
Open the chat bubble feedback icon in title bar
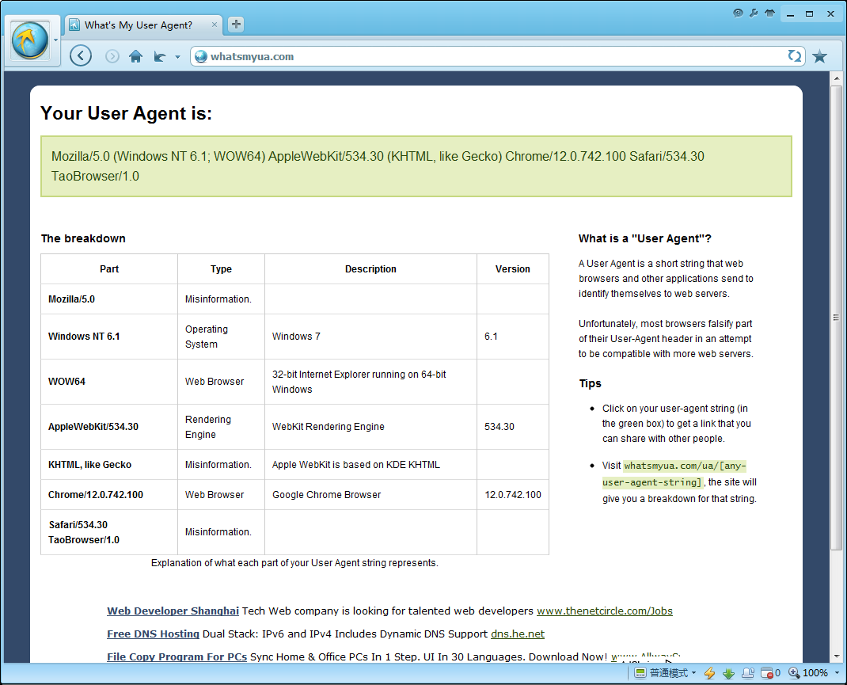738,13
